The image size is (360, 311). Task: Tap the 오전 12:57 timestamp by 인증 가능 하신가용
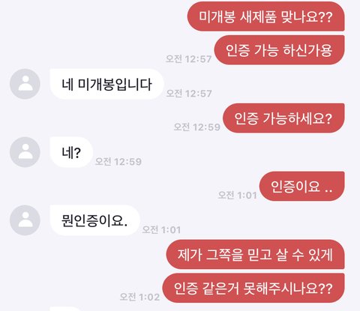click(189, 59)
